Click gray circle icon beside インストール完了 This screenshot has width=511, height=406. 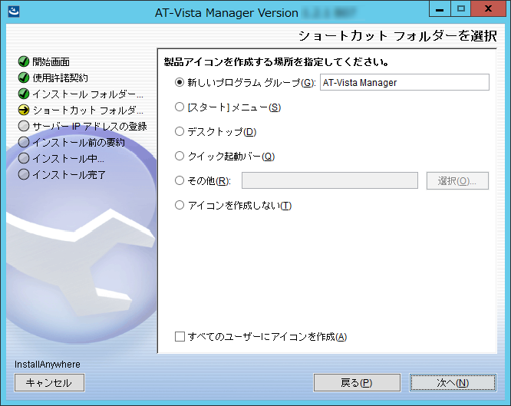(x=24, y=174)
